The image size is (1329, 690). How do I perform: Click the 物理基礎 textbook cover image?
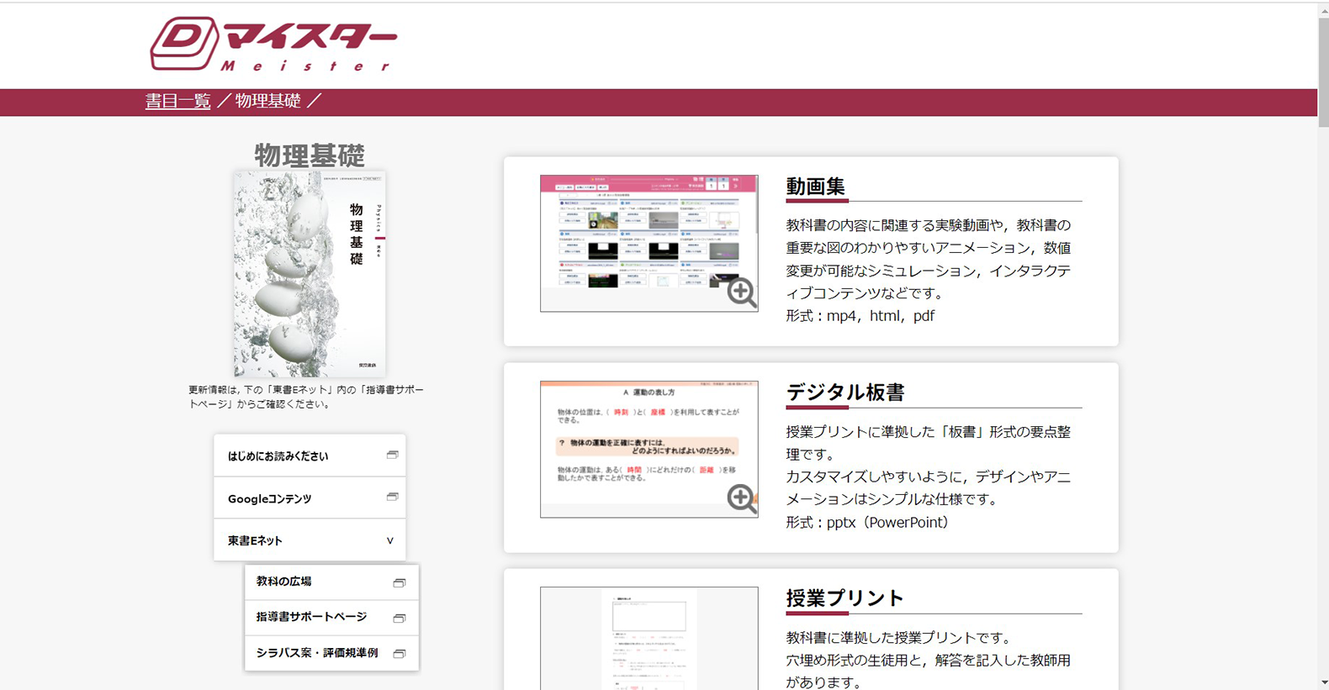310,274
